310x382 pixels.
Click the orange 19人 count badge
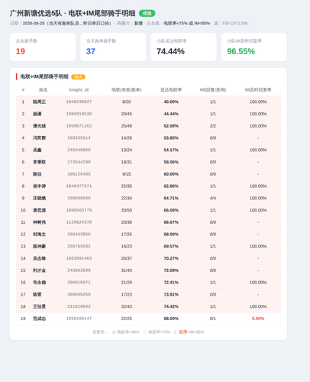78,77
